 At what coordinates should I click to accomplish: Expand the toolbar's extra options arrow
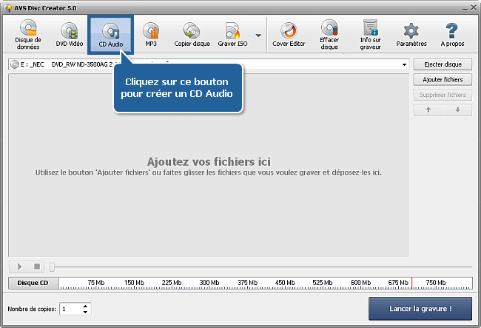[258, 36]
